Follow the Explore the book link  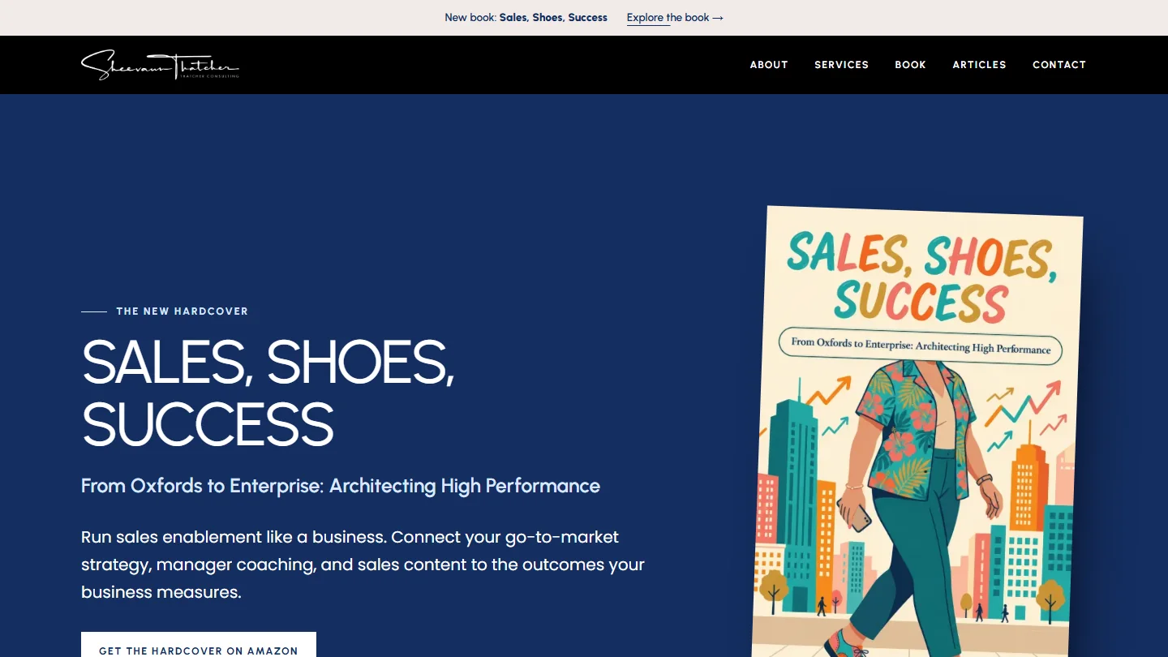click(675, 18)
